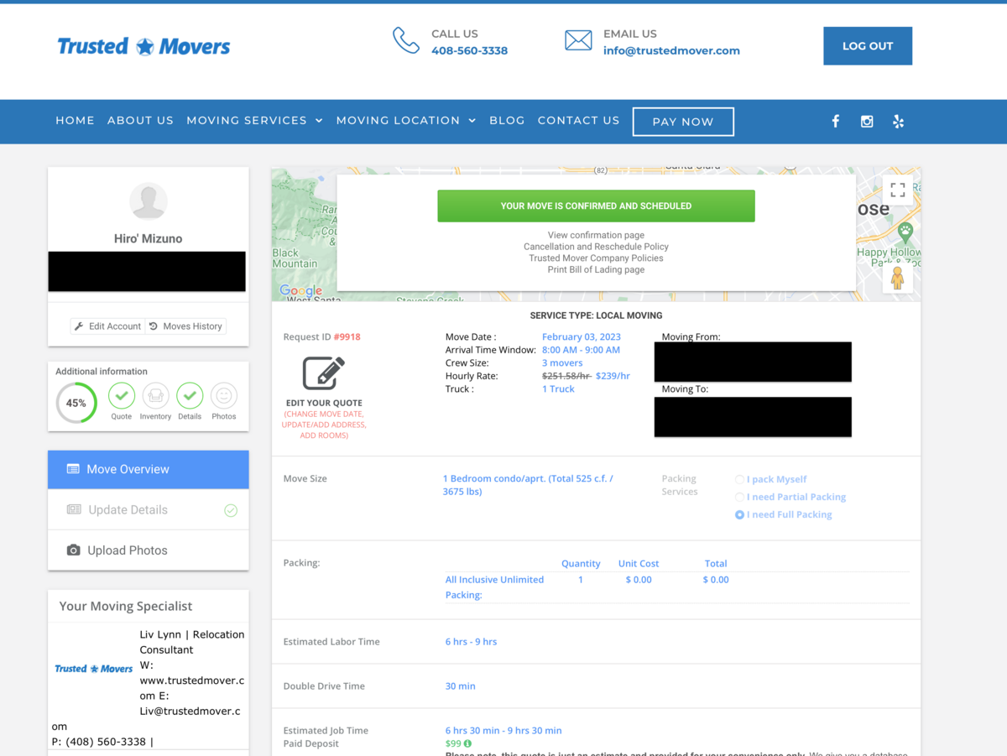Go to Home in the navigation bar

pyautogui.click(x=75, y=121)
